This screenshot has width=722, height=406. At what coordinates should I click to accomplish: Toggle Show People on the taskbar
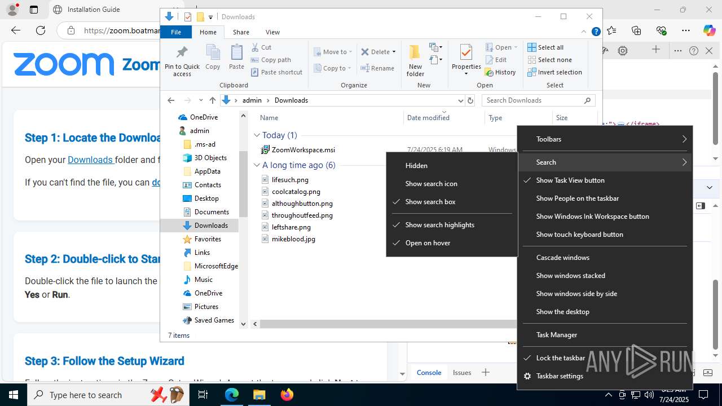click(605, 198)
